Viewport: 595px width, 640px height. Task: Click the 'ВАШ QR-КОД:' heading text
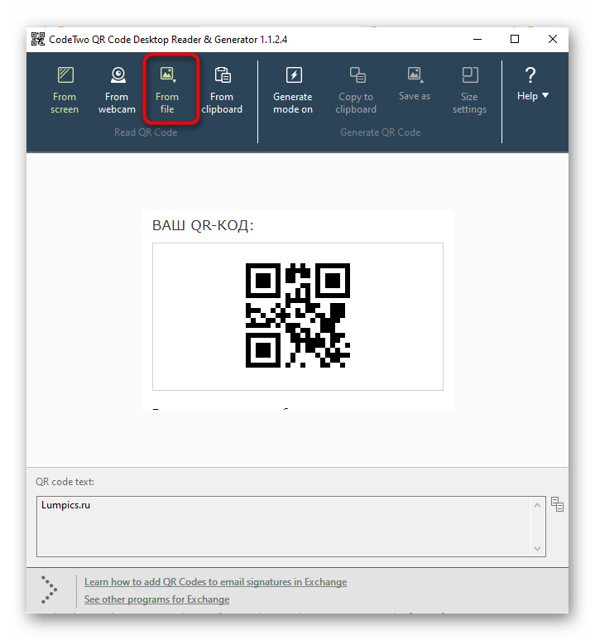[203, 225]
